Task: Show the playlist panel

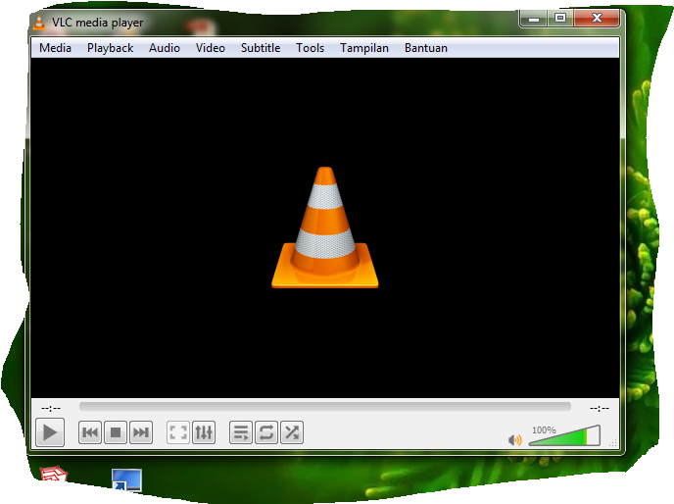Action: coord(241,432)
